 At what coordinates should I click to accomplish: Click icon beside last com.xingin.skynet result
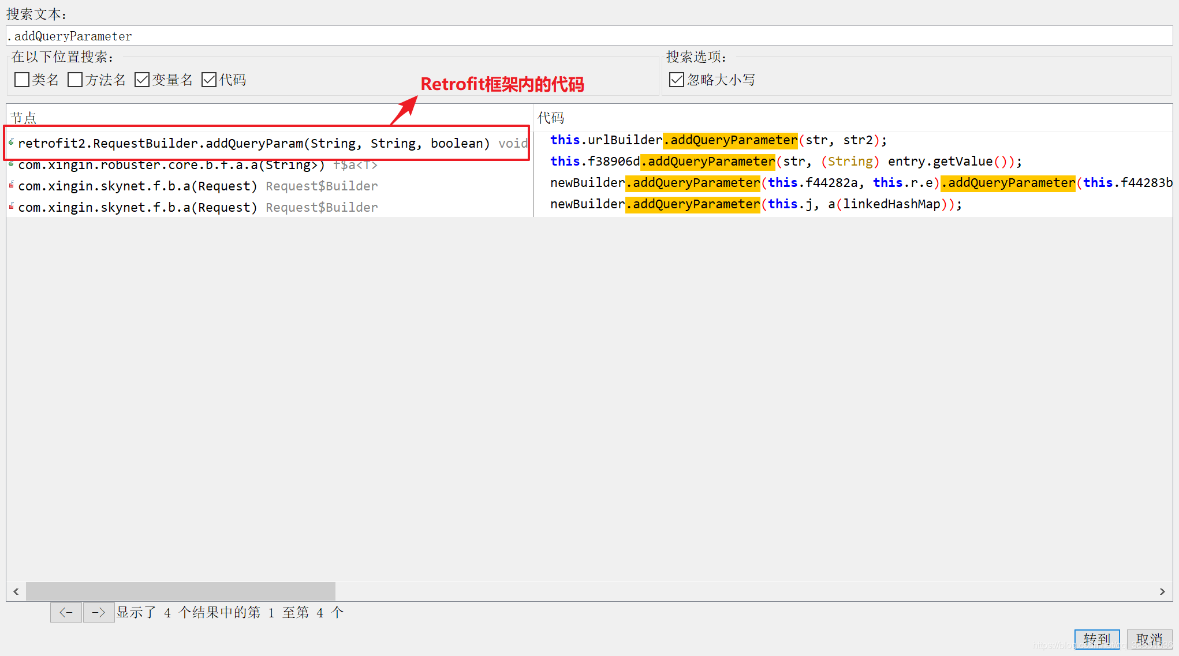[11, 207]
